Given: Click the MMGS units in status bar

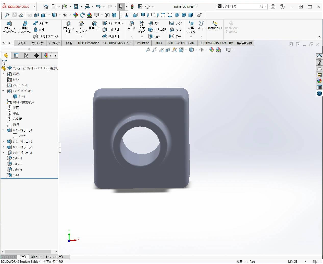Looking at the screenshot, I should coord(293,261).
